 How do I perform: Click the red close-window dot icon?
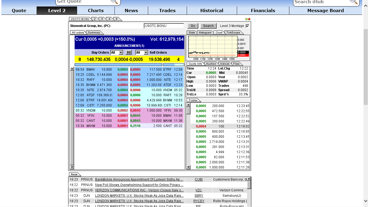249,19
